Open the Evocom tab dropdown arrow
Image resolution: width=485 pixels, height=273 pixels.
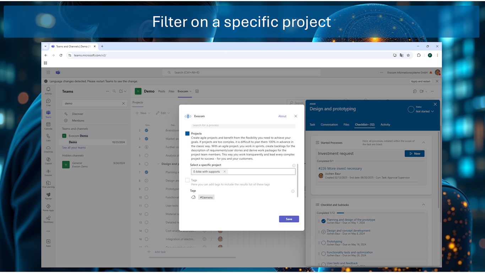tap(190, 91)
